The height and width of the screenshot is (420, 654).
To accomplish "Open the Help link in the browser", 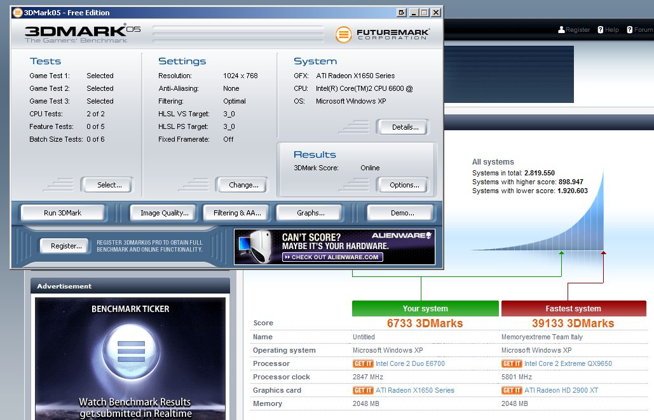I will (612, 30).
